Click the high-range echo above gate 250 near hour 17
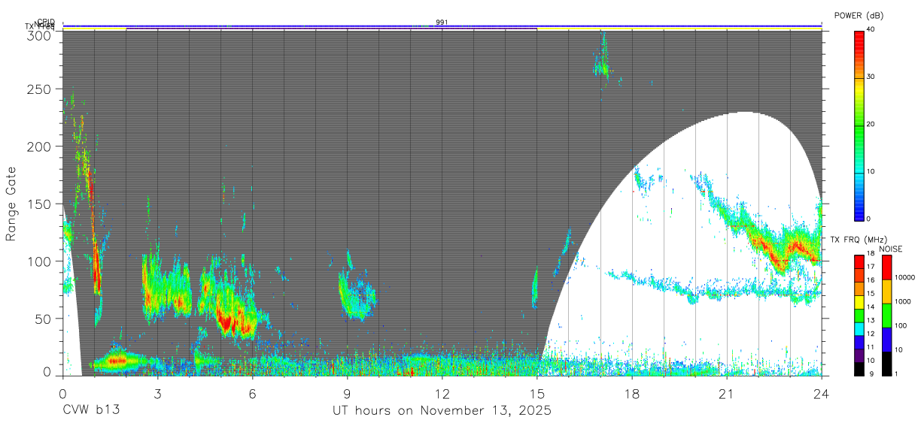This screenshot has height=426, width=924. [x=603, y=62]
